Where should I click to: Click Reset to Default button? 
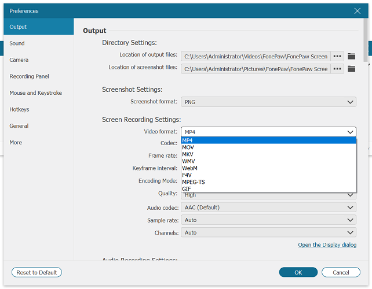point(37,272)
